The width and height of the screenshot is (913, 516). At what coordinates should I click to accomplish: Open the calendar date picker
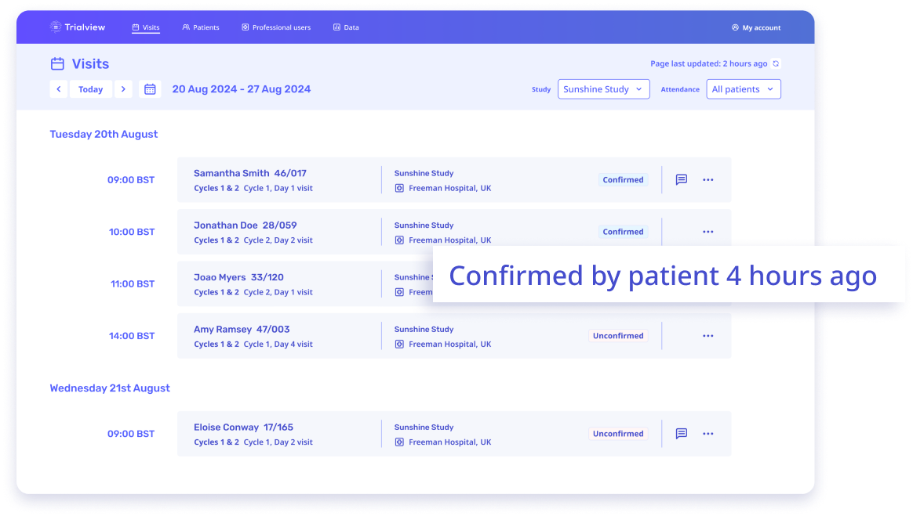[x=150, y=89]
